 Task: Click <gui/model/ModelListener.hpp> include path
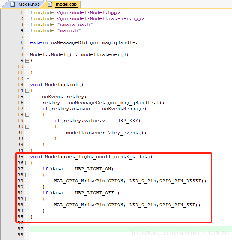101,18
